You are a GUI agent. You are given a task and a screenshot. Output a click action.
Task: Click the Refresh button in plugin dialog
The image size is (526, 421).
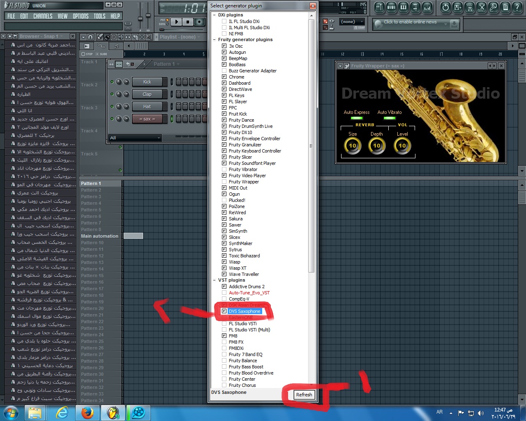click(x=304, y=395)
